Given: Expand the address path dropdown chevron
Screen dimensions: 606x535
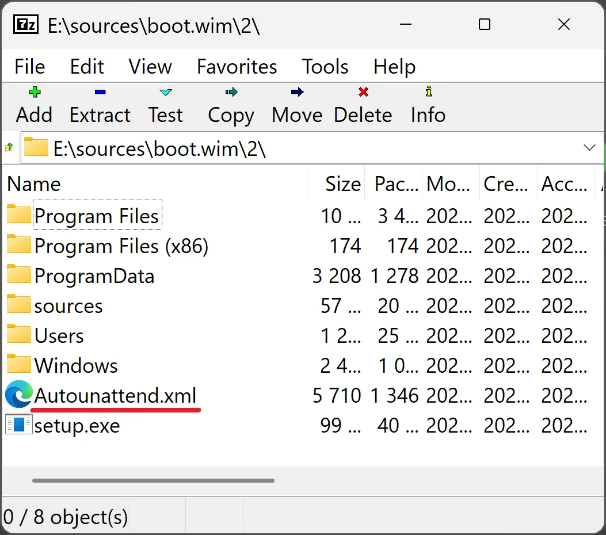Looking at the screenshot, I should pos(589,148).
